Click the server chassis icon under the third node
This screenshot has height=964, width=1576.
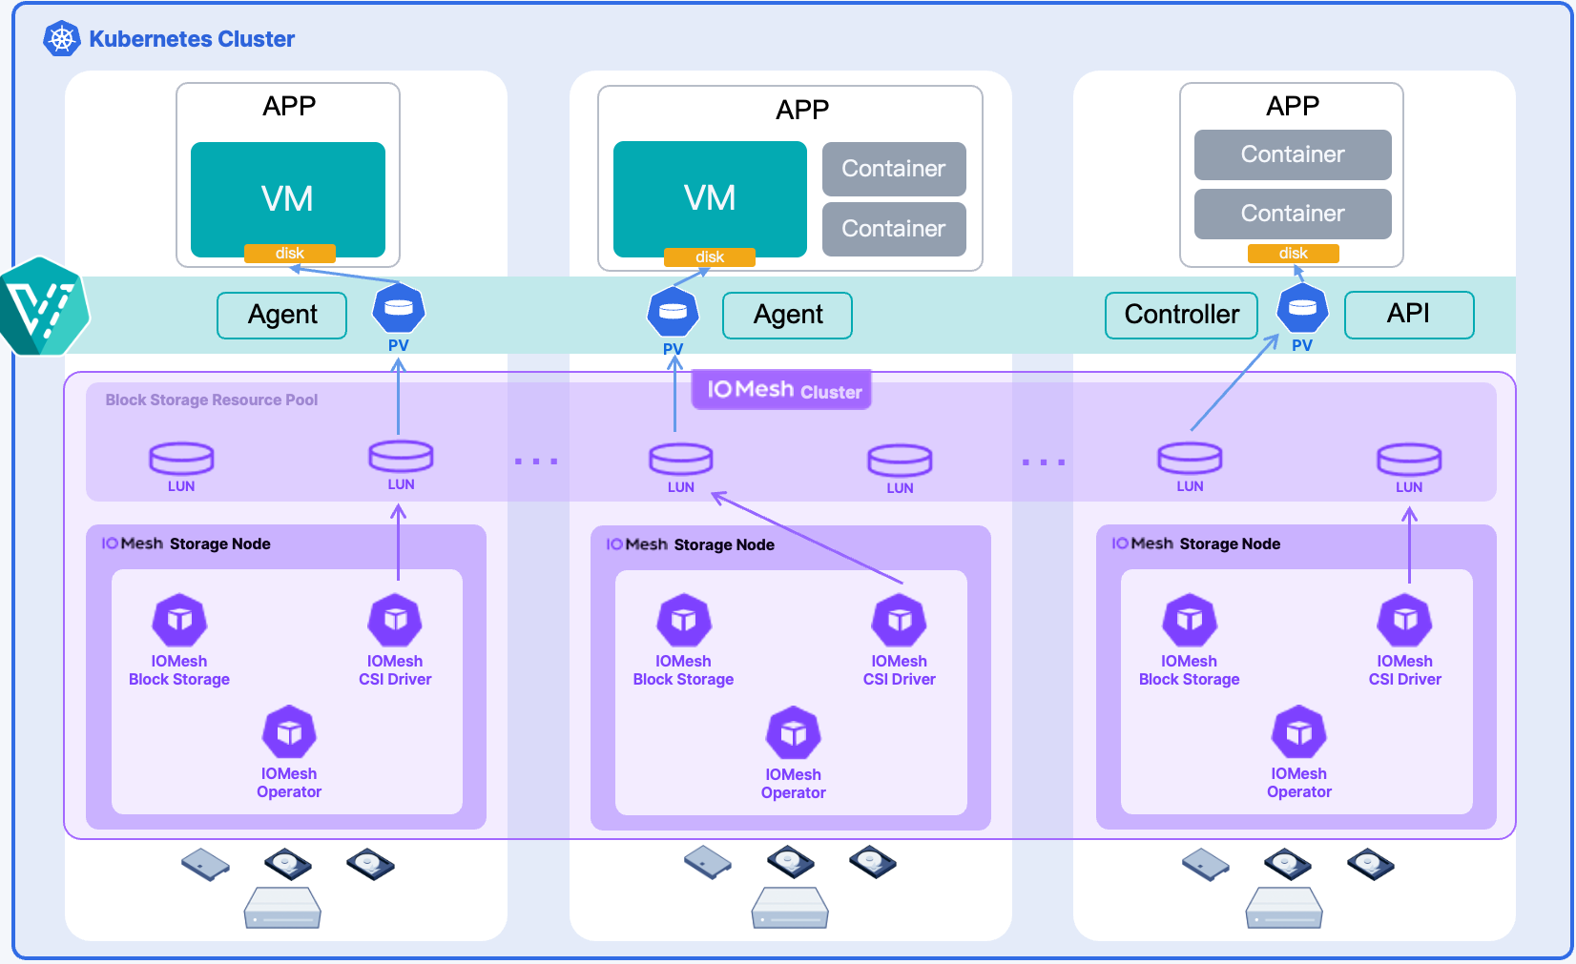click(x=1284, y=908)
